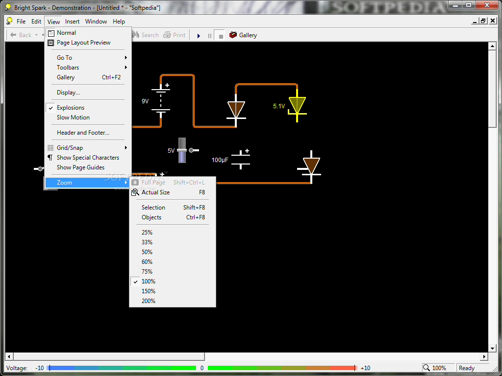
Task: Open the Insert menu
Action: coord(73,22)
